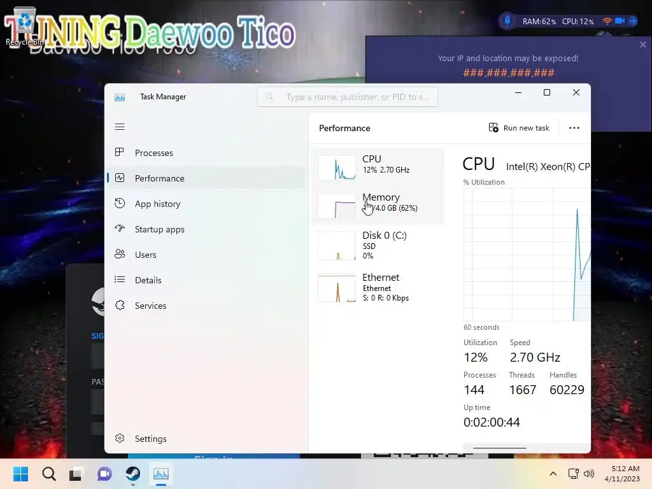Click the Speed value 2.70 GHz
Viewport: 652px width, 489px height.
(x=535, y=357)
